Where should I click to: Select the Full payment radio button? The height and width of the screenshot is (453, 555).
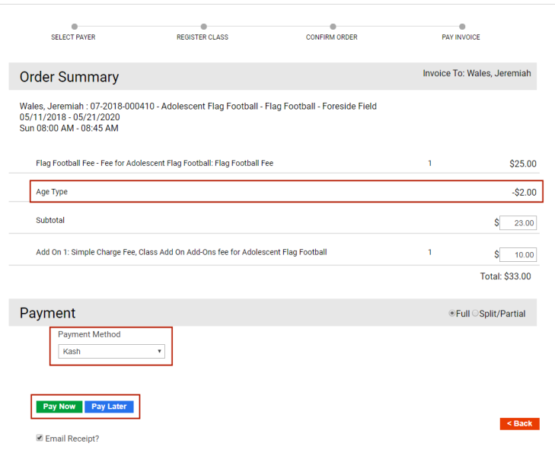pyautogui.click(x=452, y=313)
